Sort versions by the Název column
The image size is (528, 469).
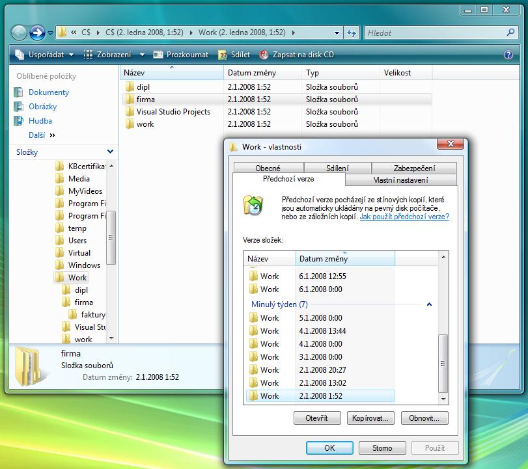click(270, 259)
